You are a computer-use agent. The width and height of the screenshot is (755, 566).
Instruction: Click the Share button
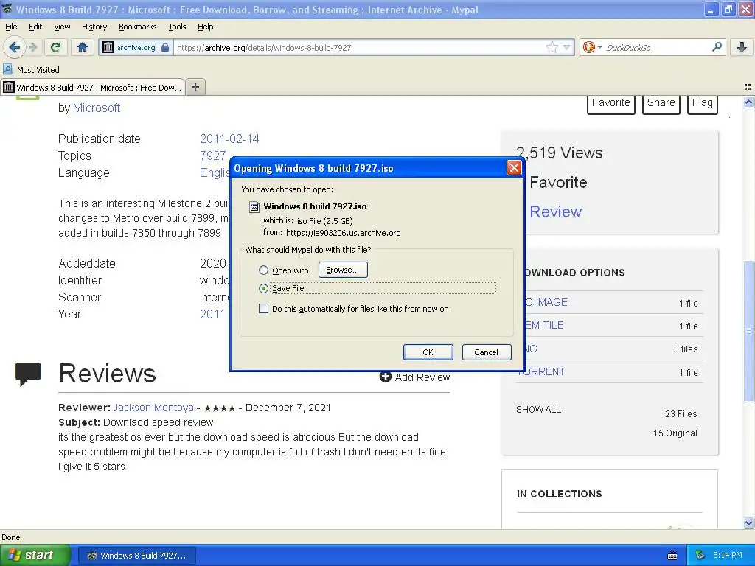661,103
